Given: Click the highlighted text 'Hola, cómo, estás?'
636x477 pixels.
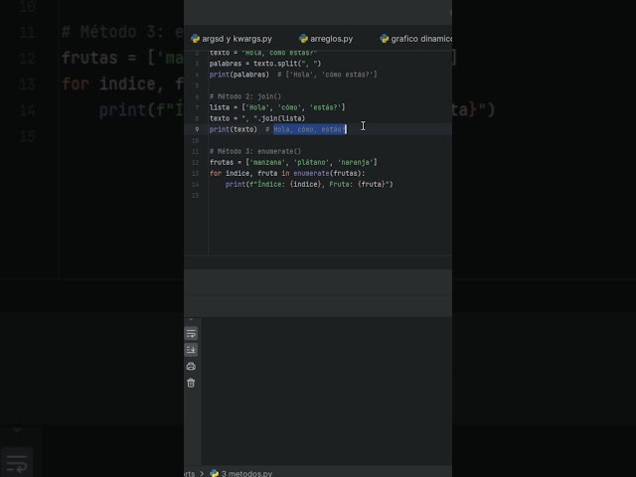Looking at the screenshot, I should [309, 129].
